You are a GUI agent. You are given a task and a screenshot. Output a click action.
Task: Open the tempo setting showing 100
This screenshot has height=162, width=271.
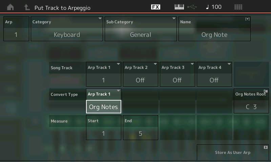(214, 7)
